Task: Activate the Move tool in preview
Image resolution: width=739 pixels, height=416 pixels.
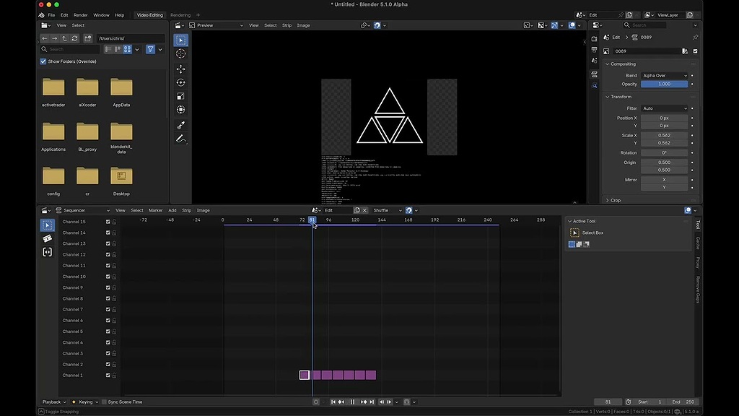Action: click(x=181, y=69)
